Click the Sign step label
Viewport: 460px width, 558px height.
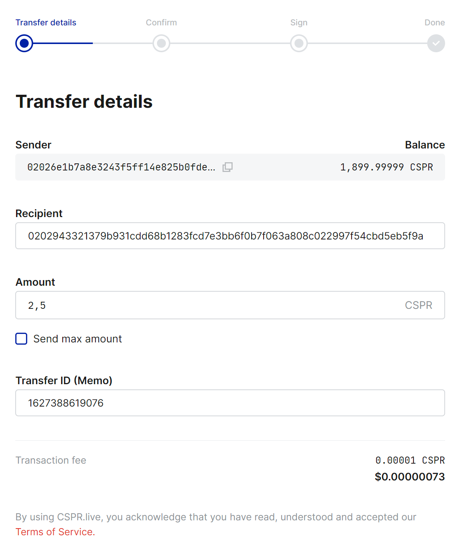[299, 22]
